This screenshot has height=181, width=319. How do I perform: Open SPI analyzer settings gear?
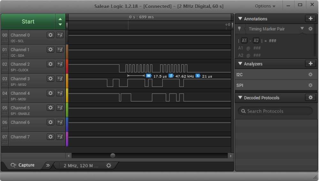pos(310,85)
